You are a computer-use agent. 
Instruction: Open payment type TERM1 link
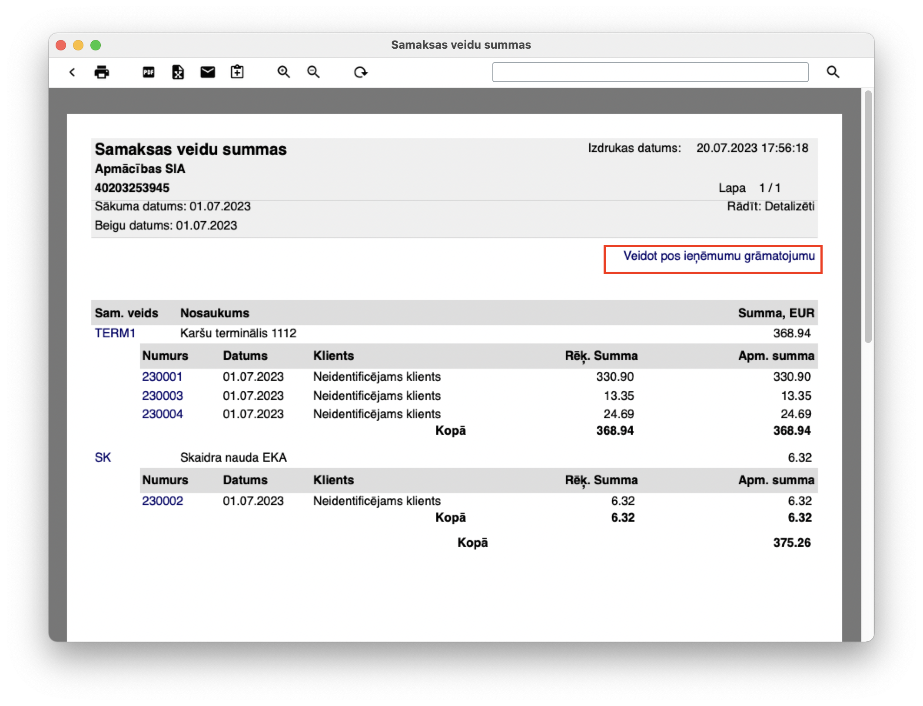[115, 333]
